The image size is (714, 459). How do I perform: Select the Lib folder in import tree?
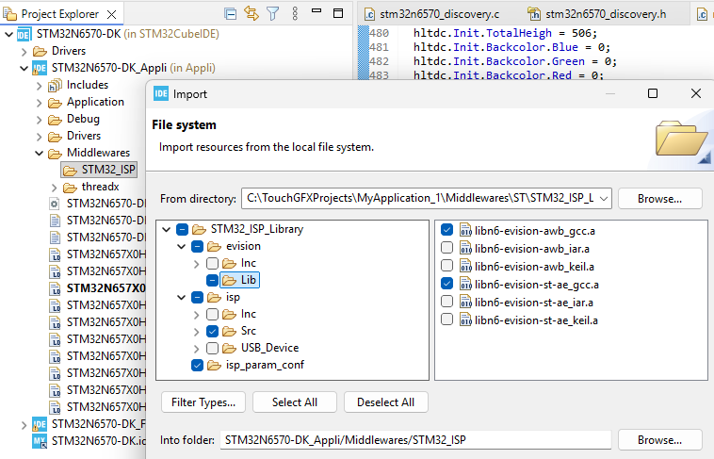click(x=240, y=280)
